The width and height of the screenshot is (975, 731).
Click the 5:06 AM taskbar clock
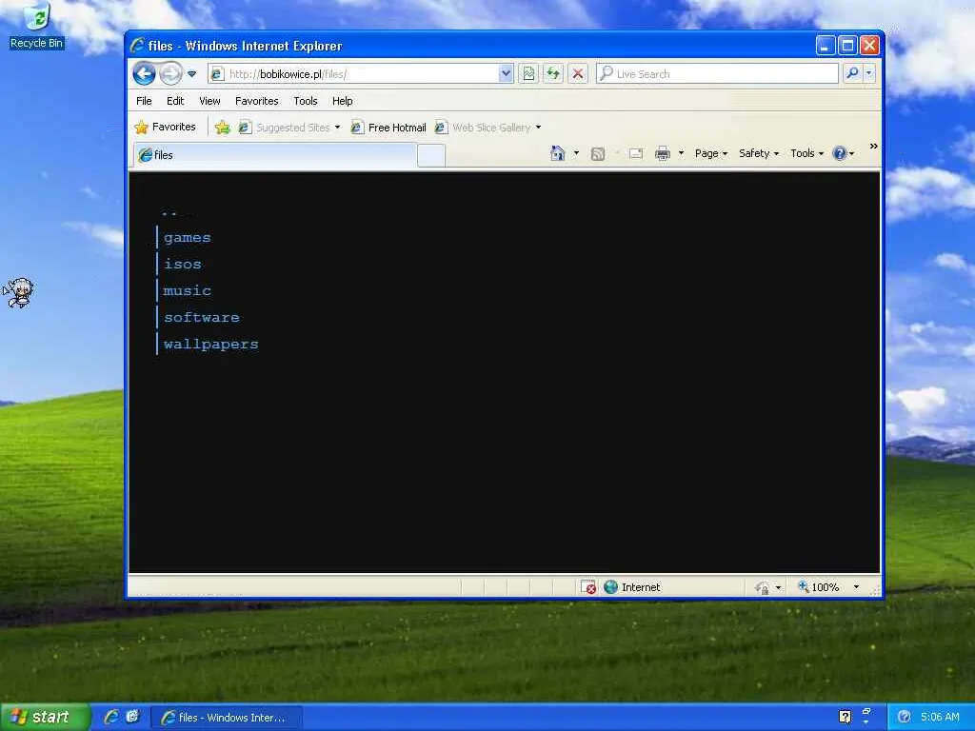click(x=940, y=717)
